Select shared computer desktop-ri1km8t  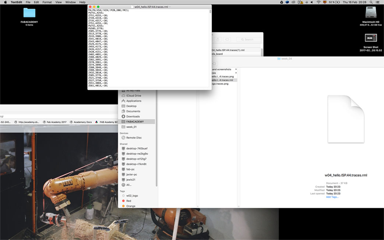click(137, 164)
